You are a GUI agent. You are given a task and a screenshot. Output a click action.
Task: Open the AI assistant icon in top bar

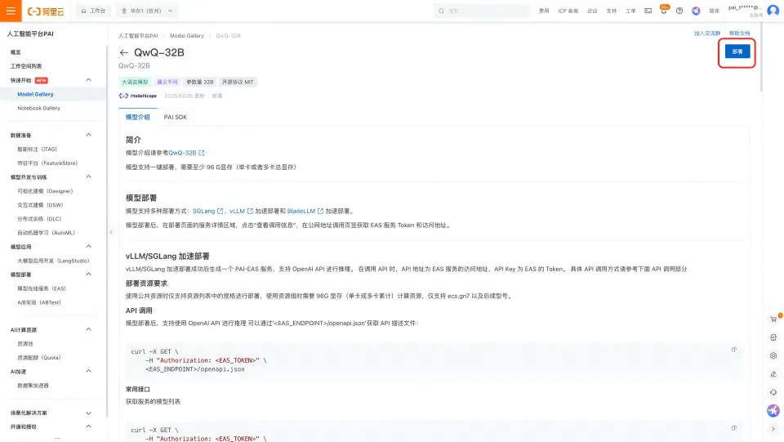(x=696, y=11)
